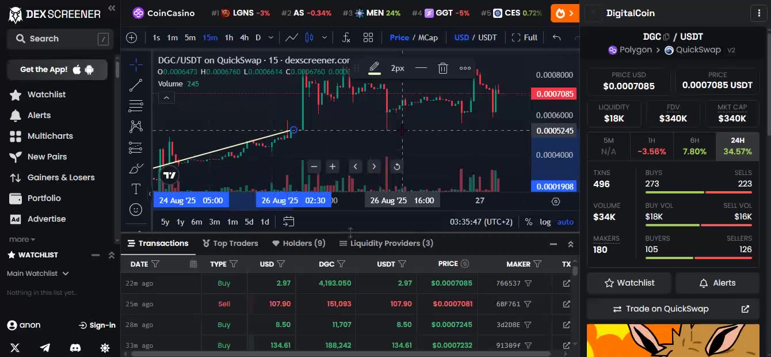
Task: Undo the last chart action
Action: (556, 37)
